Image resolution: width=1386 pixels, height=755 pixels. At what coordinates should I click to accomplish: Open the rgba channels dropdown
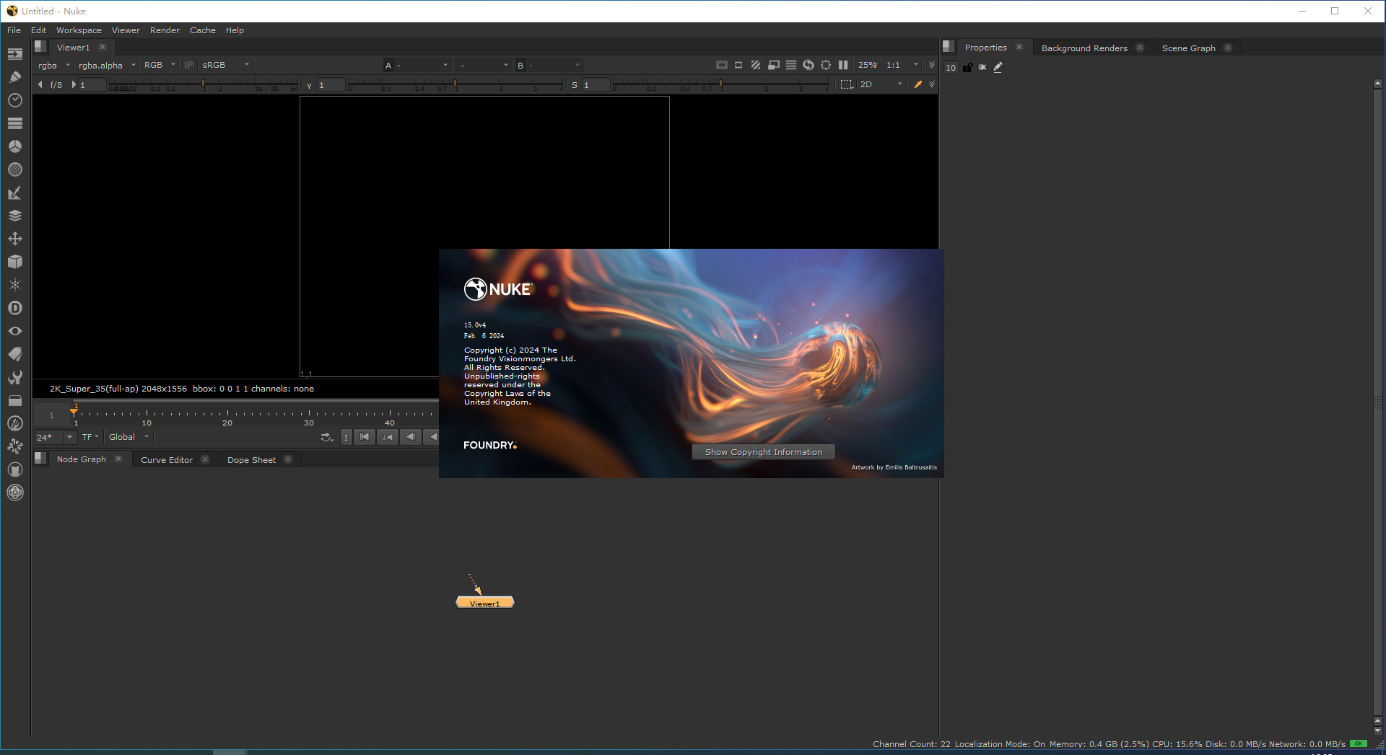[51, 65]
